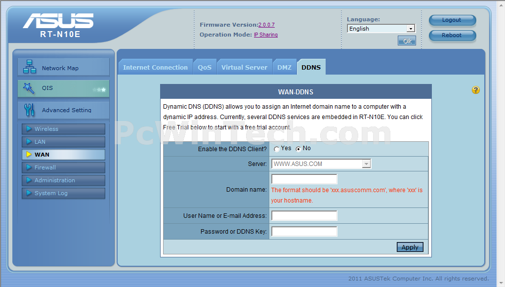
Task: Click the ASUSTek copyright footer text
Action: (419, 279)
